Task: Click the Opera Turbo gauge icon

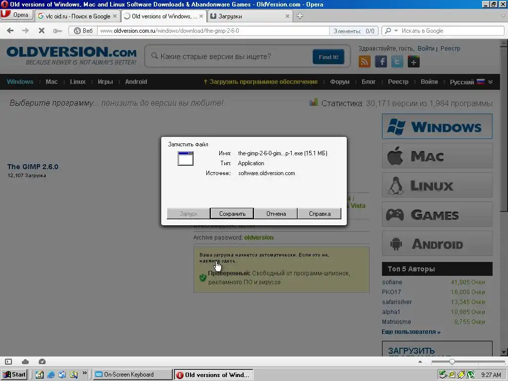Action: [x=42, y=362]
